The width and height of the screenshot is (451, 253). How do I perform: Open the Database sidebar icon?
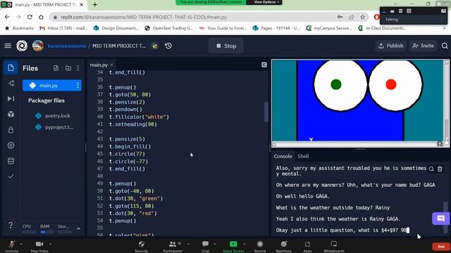[11, 161]
